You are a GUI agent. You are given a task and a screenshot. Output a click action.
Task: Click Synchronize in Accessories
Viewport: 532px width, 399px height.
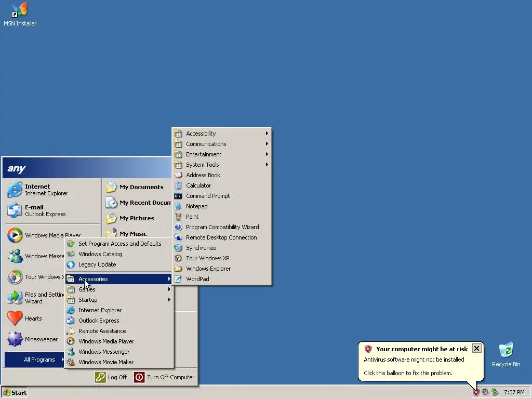tap(221, 248)
